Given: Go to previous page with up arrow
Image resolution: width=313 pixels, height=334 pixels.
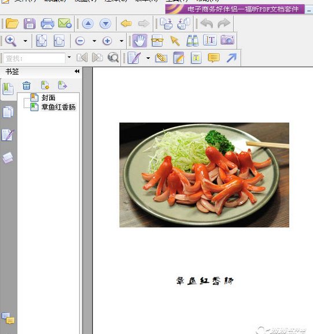Looking at the screenshot, I should 88,24.
